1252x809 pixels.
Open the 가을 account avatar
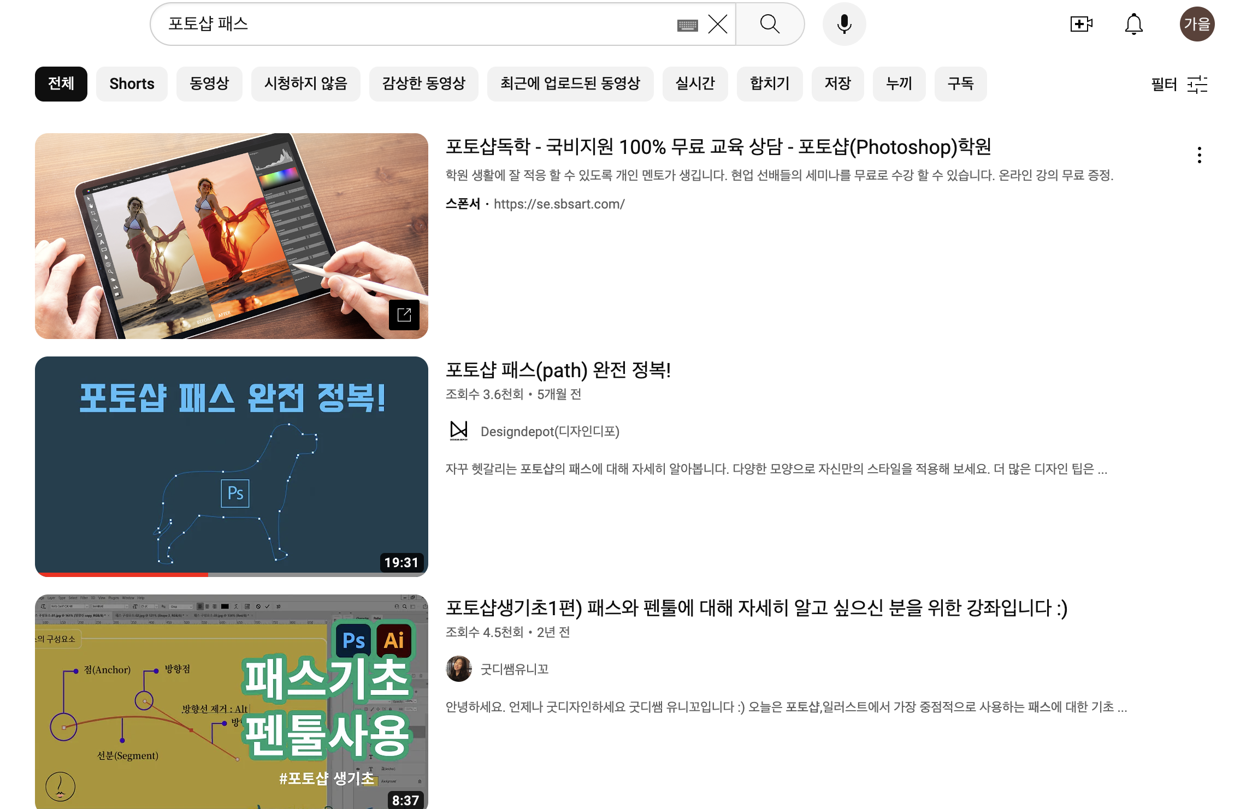(1197, 24)
